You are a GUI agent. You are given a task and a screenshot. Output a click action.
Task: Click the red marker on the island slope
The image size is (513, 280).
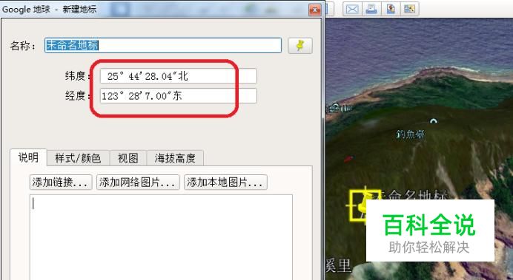click(x=348, y=159)
